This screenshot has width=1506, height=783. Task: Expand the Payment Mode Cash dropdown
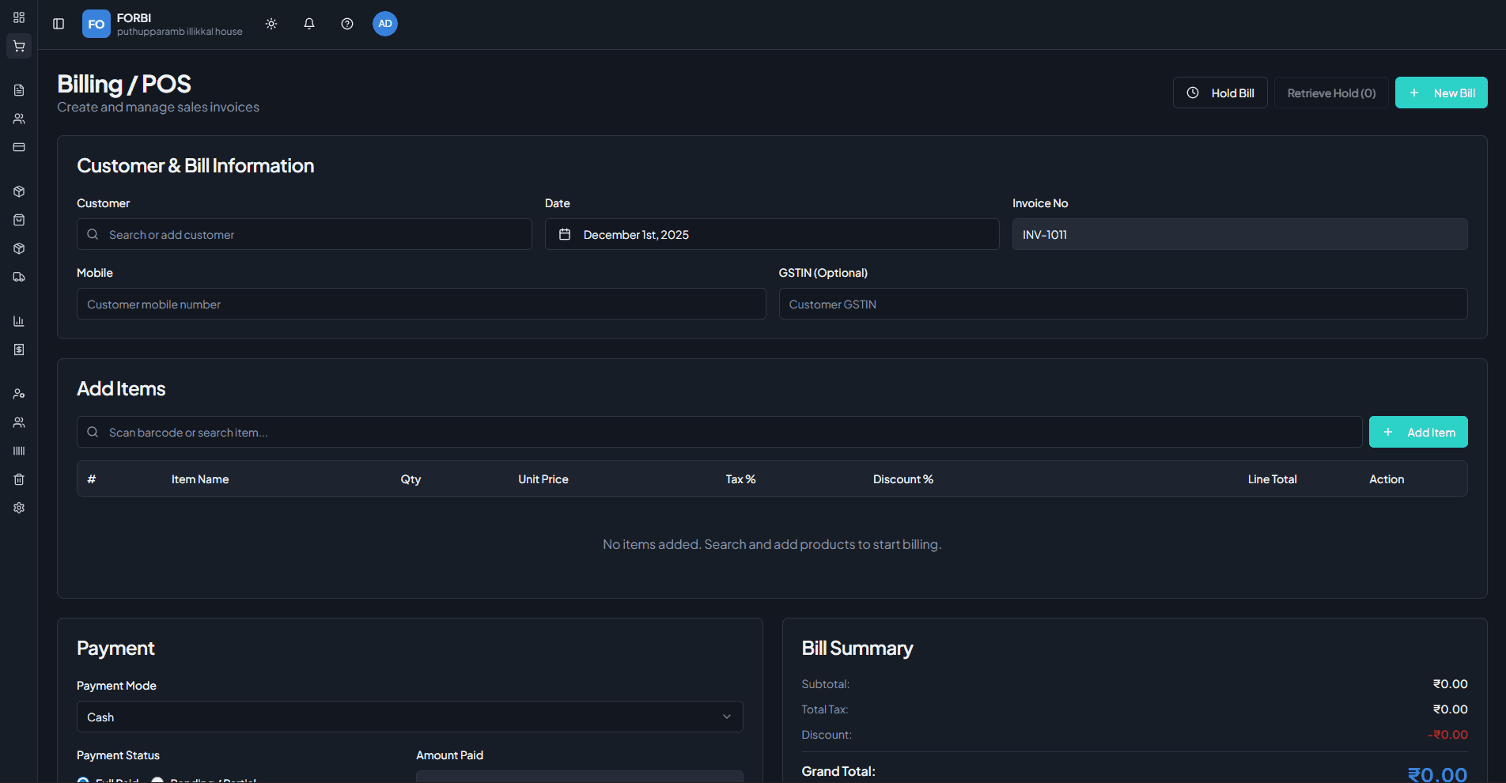coord(410,717)
